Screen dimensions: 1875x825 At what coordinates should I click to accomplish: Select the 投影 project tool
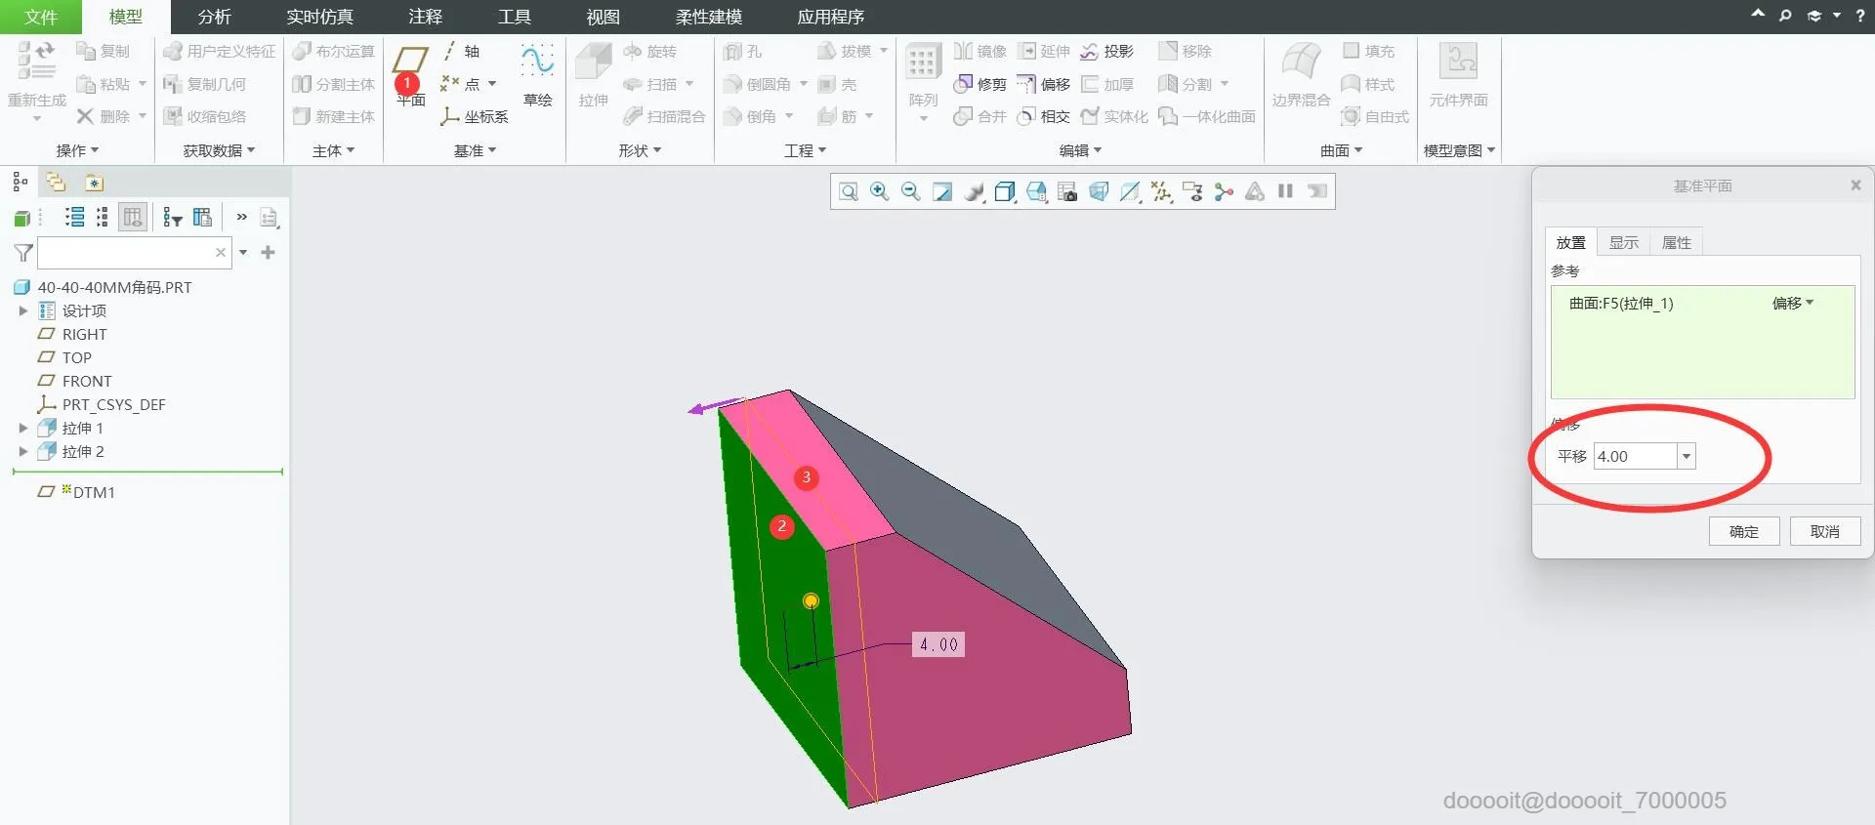pos(1106,52)
